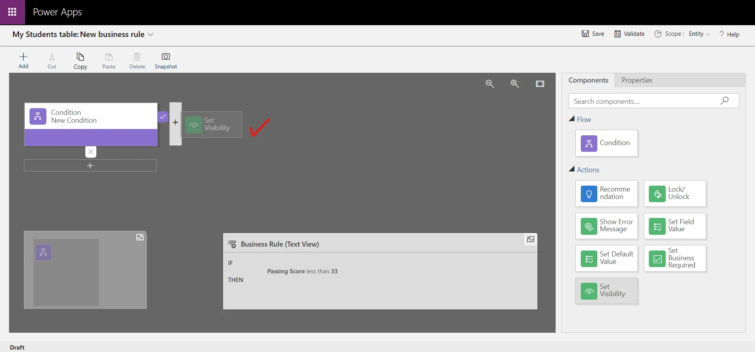Click the Copy toolbar icon
Screen dimensions: 755x352
(80, 57)
